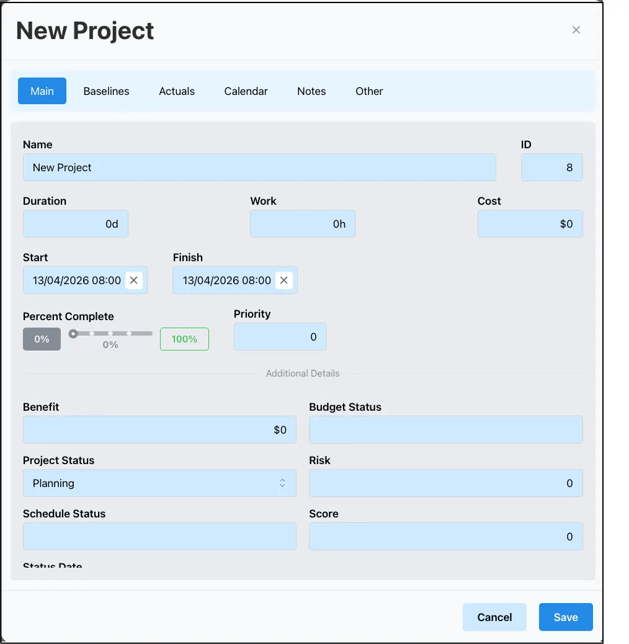Focus the Work field
Screen dimensions: 629x644
[303, 223]
